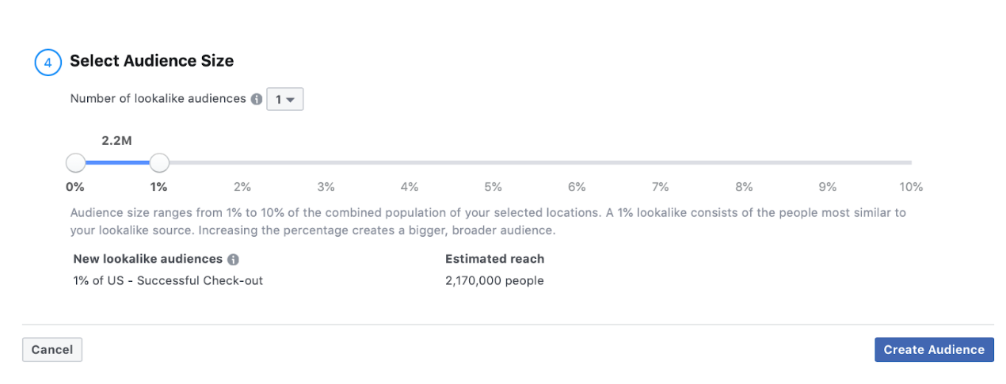Pick the 9% label on the slider

[828, 188]
